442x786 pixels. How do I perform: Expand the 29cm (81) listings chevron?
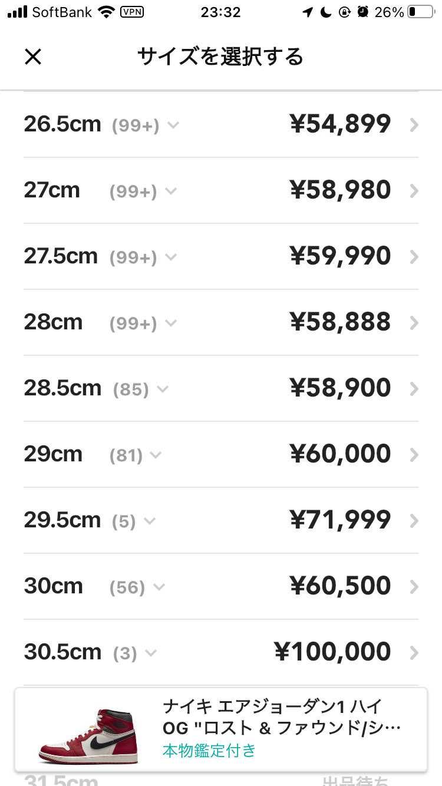155,455
